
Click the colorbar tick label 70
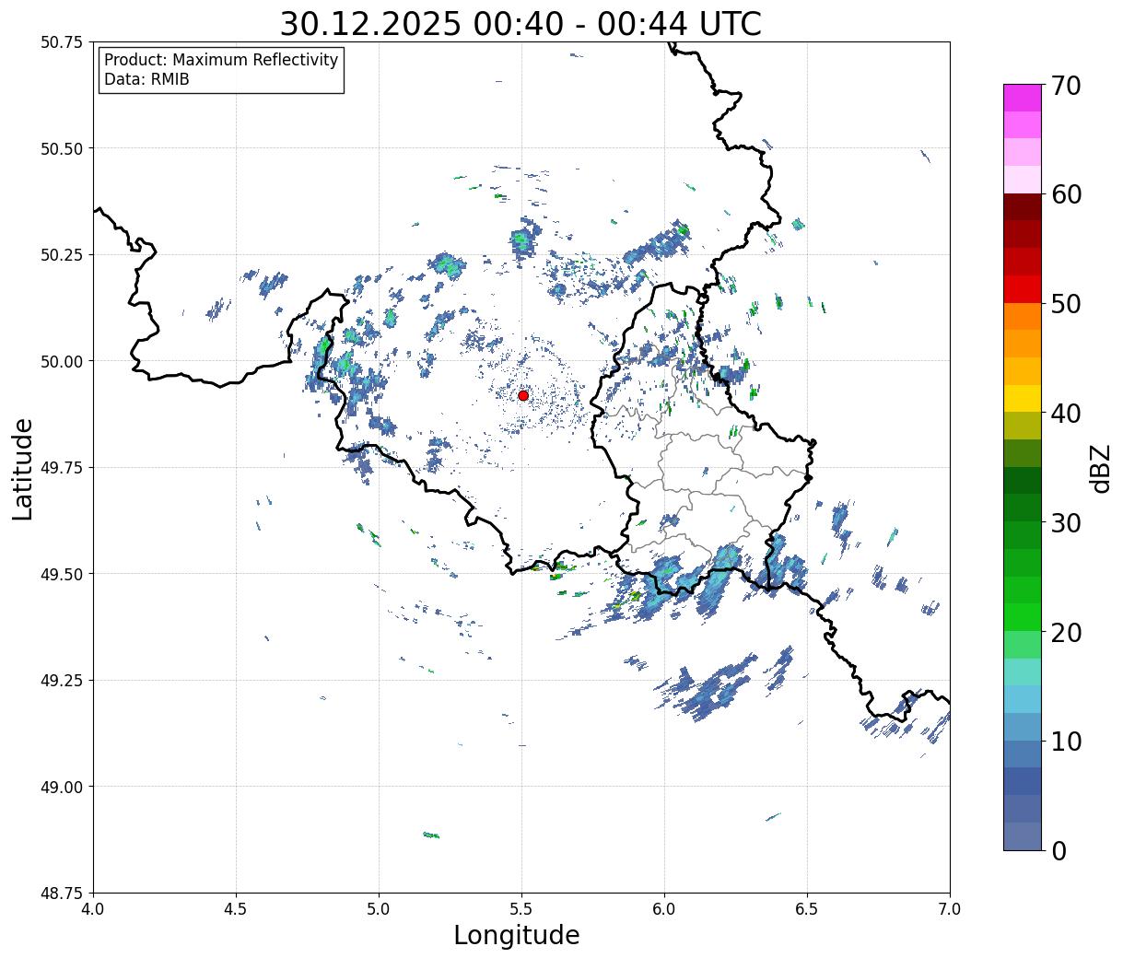(1066, 86)
